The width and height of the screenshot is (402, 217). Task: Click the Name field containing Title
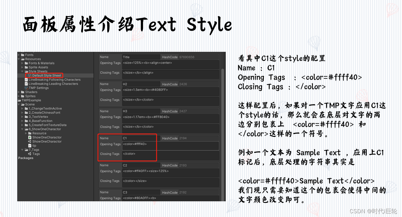141,57
